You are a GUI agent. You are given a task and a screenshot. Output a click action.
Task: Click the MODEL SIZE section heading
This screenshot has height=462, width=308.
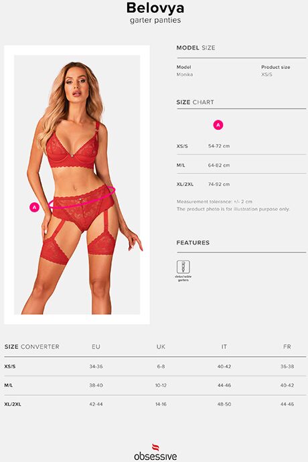point(196,48)
